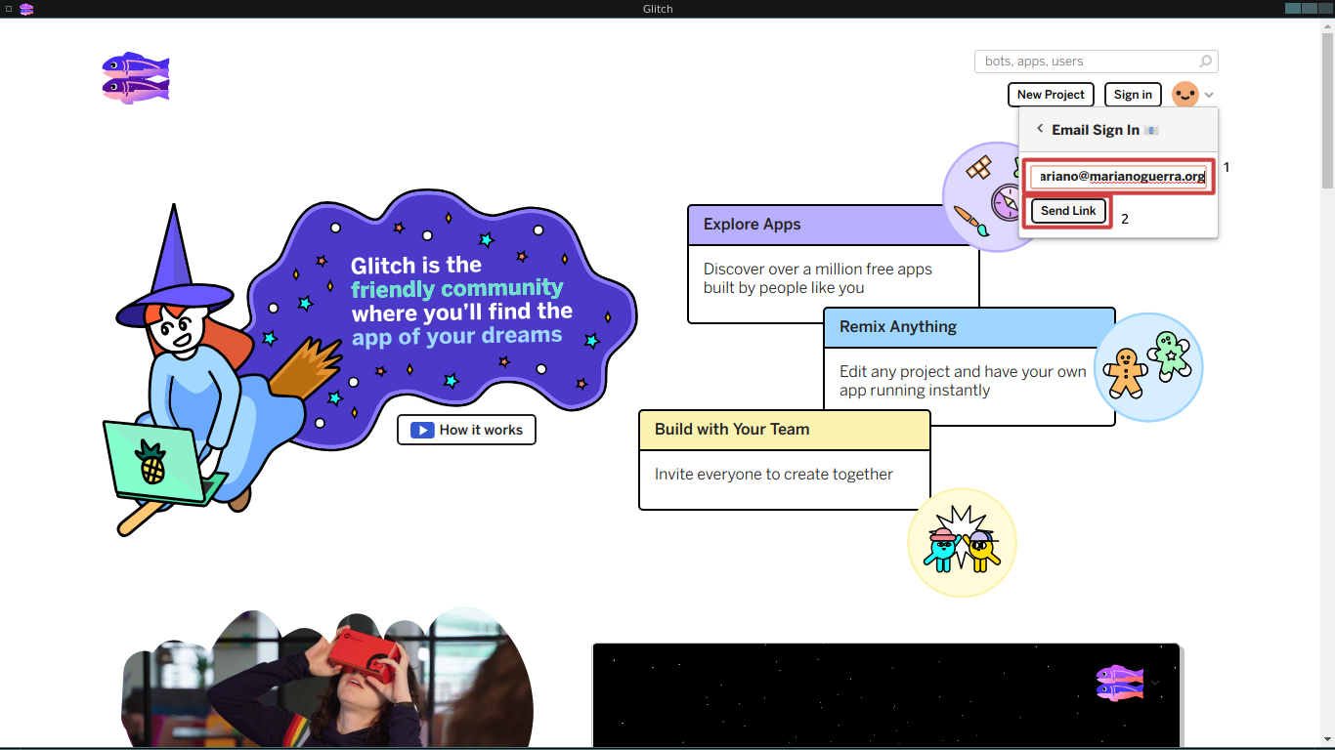Click the orange smiley user avatar

1184,95
